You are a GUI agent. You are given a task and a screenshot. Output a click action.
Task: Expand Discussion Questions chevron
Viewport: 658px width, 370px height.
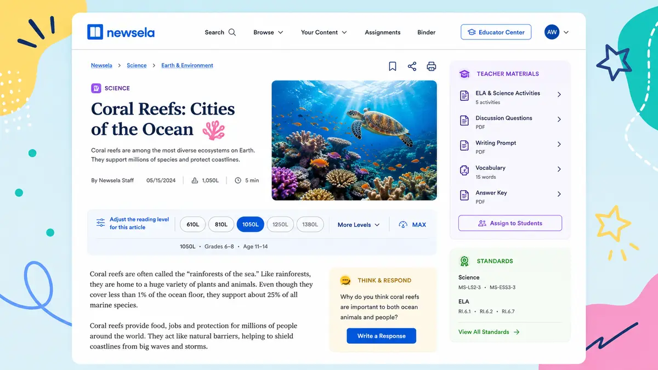click(559, 119)
